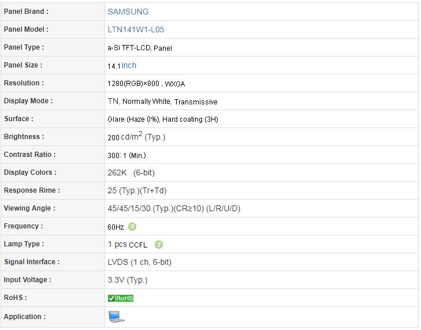Viewport: 421px width, 330px height.
Task: Open the SAMSUNG panel brand link
Action: point(128,12)
